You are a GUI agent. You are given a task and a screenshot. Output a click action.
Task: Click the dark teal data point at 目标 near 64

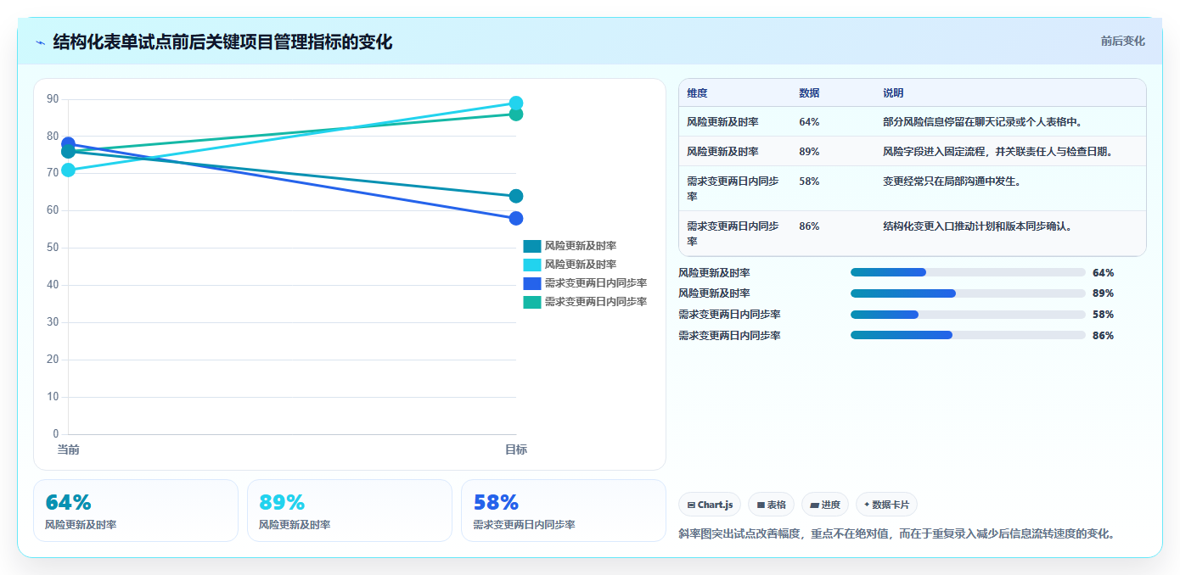(x=515, y=196)
